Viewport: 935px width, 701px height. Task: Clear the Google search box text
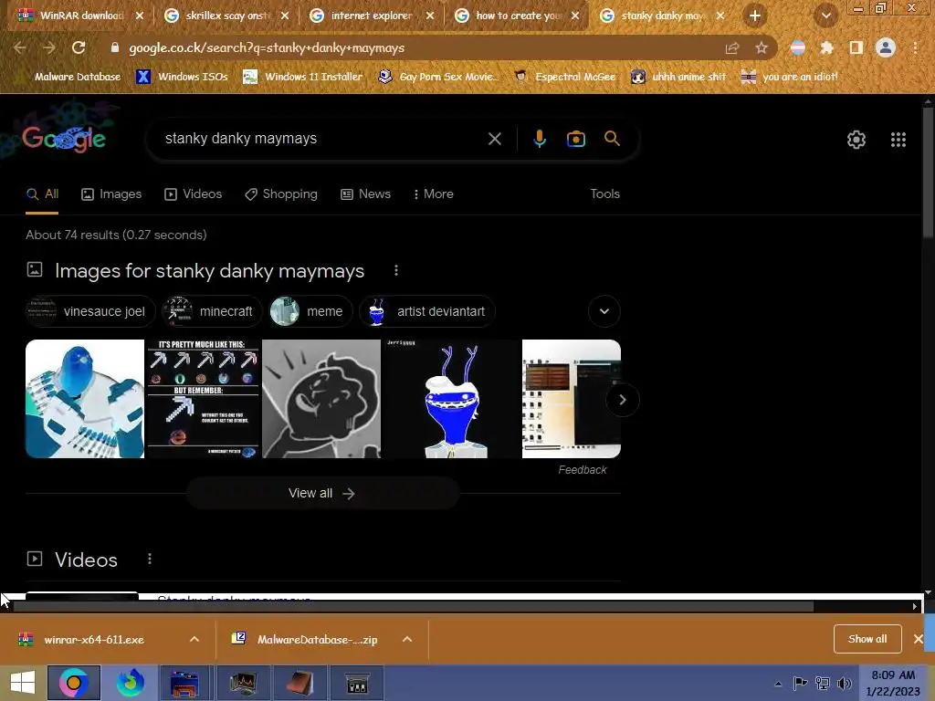point(494,139)
